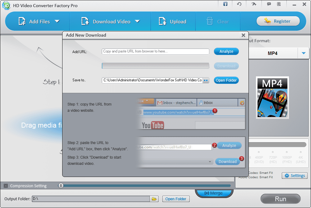This screenshot has width=311, height=208.
Task: Adjust the Compression Setting slider handle
Action: [61, 185]
